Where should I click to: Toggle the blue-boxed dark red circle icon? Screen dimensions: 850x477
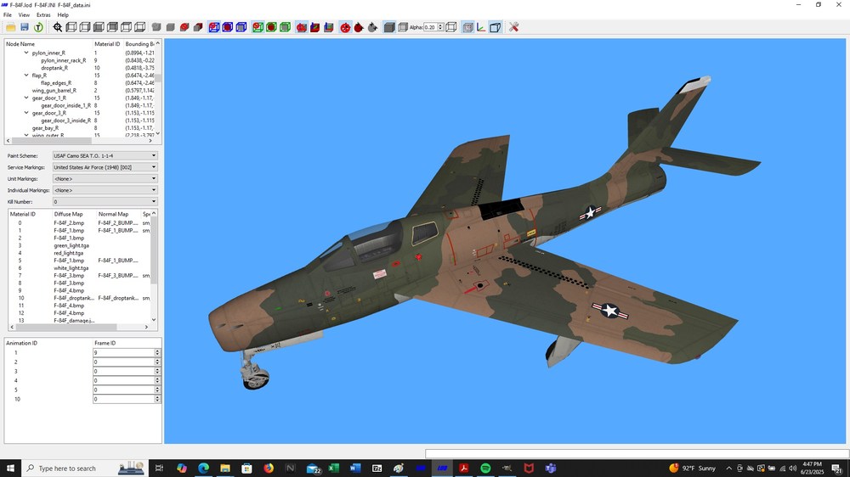coord(228,27)
